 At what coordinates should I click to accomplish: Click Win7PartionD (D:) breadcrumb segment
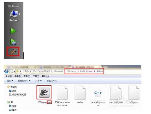pyautogui.click(x=41, y=71)
